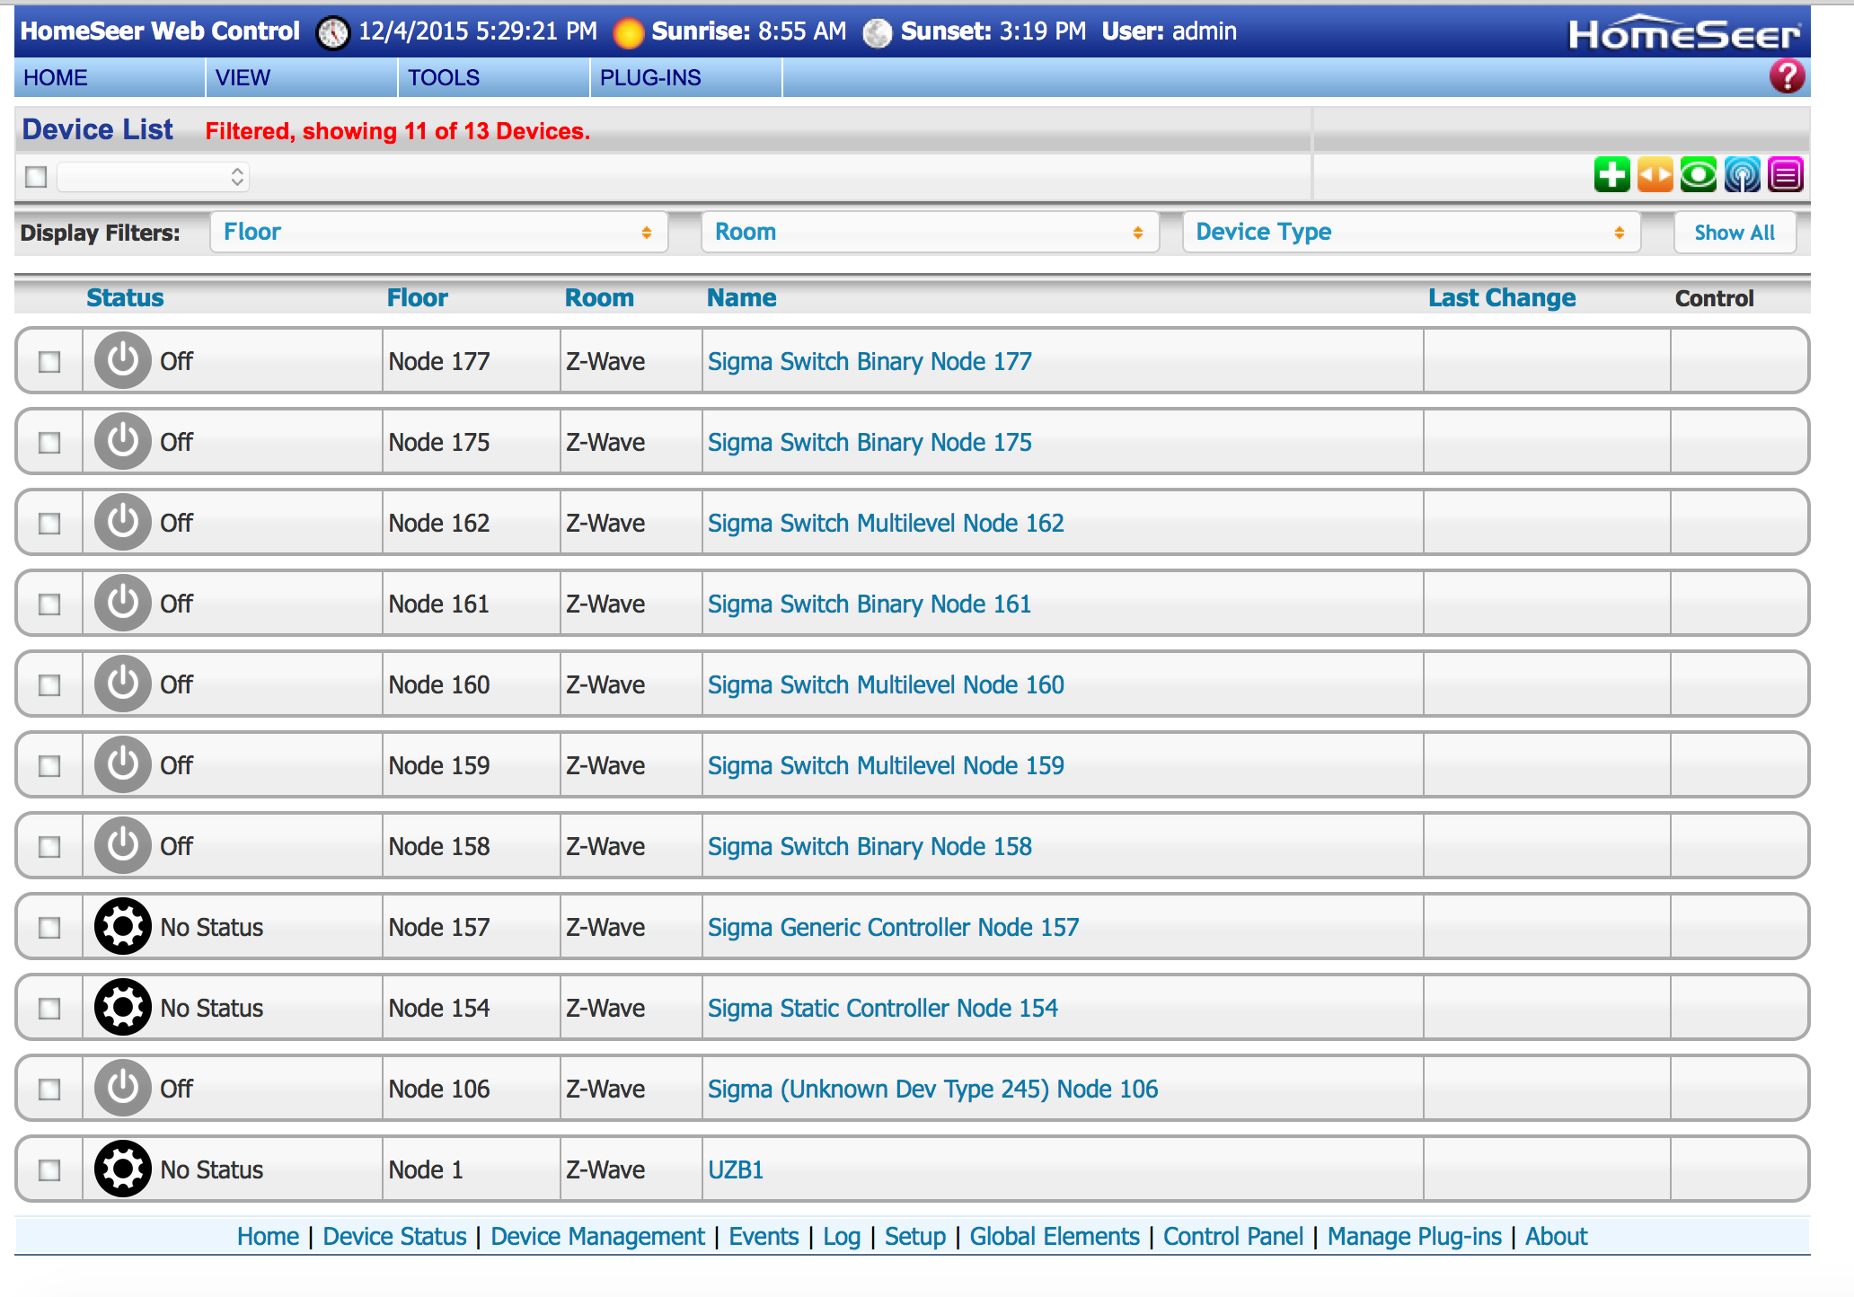Click Device Management footer link
The width and height of the screenshot is (1854, 1297).
(x=597, y=1236)
